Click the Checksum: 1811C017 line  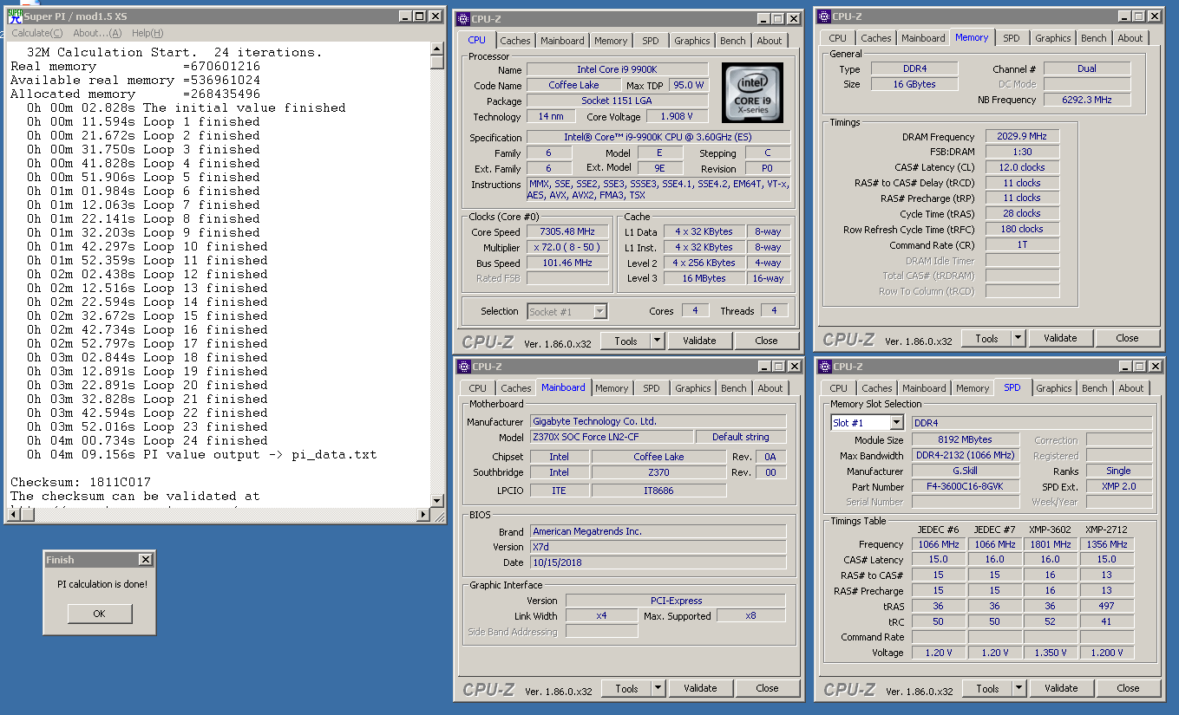coord(81,482)
